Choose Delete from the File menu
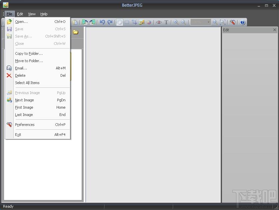The height and width of the screenshot is (210, 279). (38, 75)
